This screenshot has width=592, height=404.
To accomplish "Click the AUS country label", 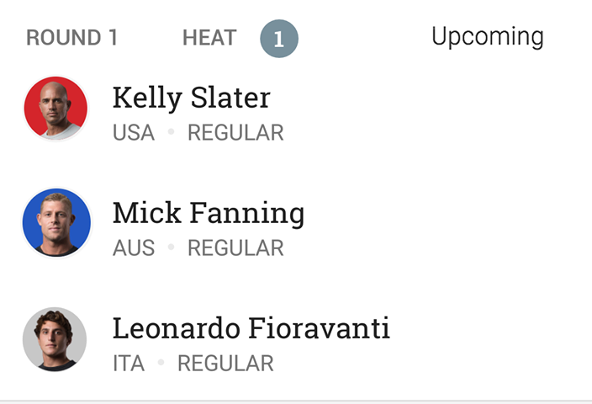I will pyautogui.click(x=134, y=248).
